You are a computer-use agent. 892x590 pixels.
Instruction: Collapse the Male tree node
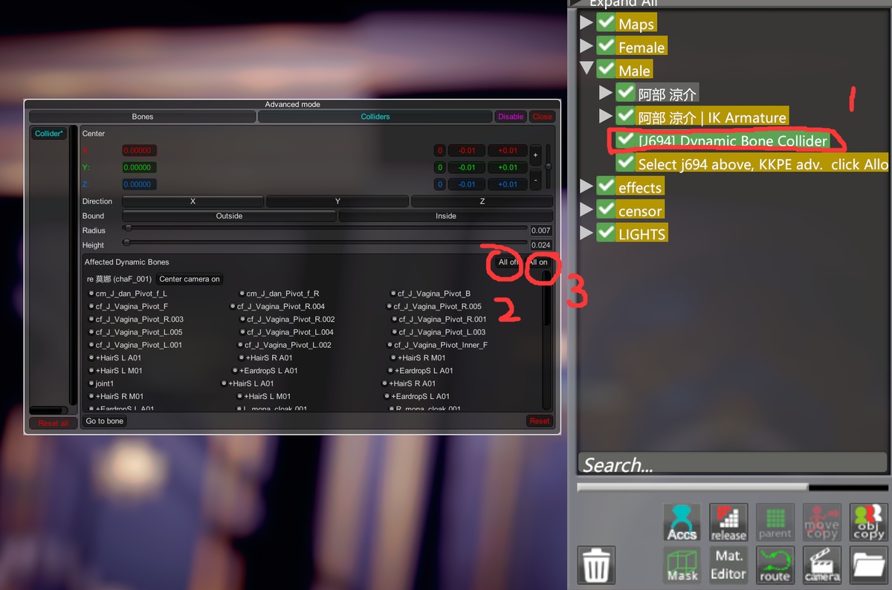(586, 69)
